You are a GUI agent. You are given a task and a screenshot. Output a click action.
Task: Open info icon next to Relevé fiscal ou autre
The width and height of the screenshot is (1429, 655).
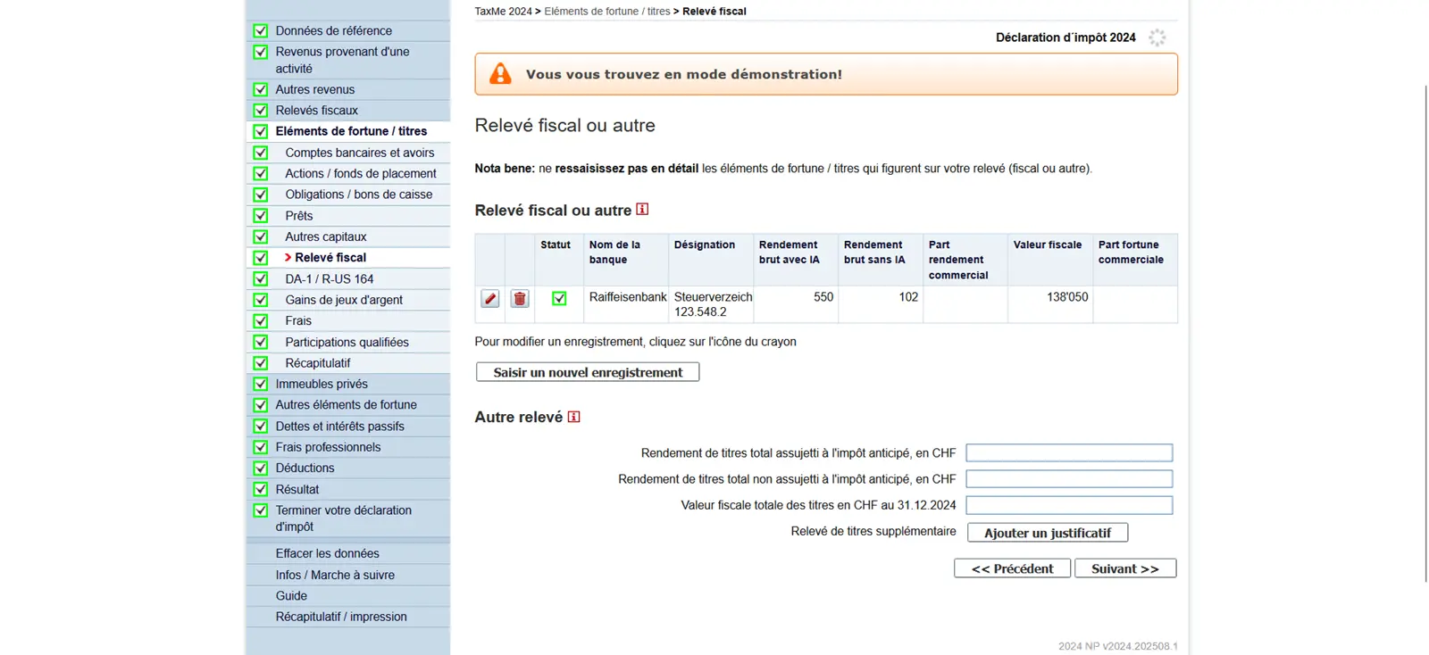point(642,210)
